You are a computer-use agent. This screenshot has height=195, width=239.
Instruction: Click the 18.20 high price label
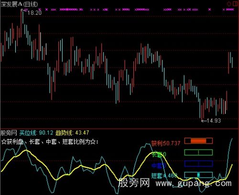point(34,13)
